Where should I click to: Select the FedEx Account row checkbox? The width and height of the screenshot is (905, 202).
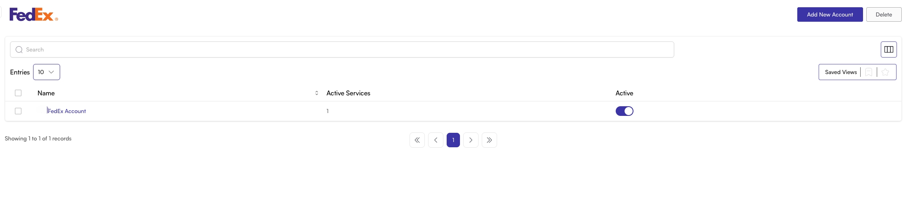point(18,111)
